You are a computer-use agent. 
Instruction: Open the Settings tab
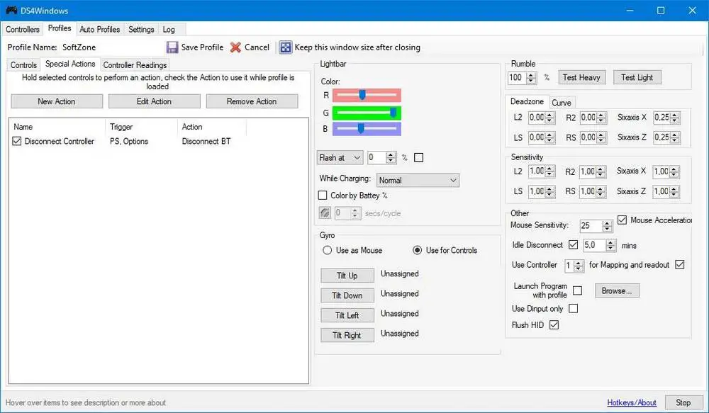tap(141, 29)
